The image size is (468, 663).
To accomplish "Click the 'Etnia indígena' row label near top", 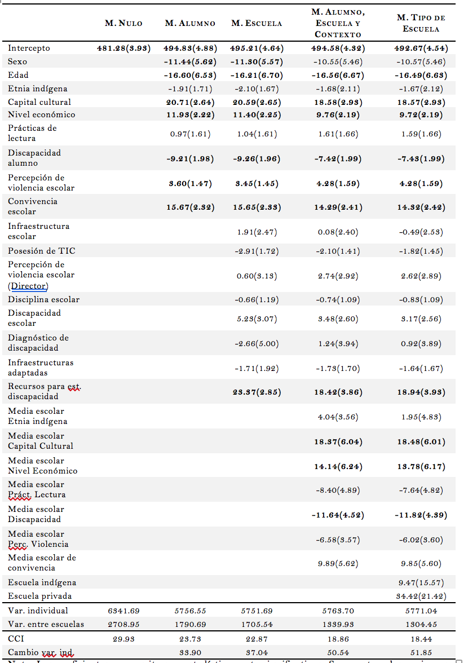I will click(37, 89).
